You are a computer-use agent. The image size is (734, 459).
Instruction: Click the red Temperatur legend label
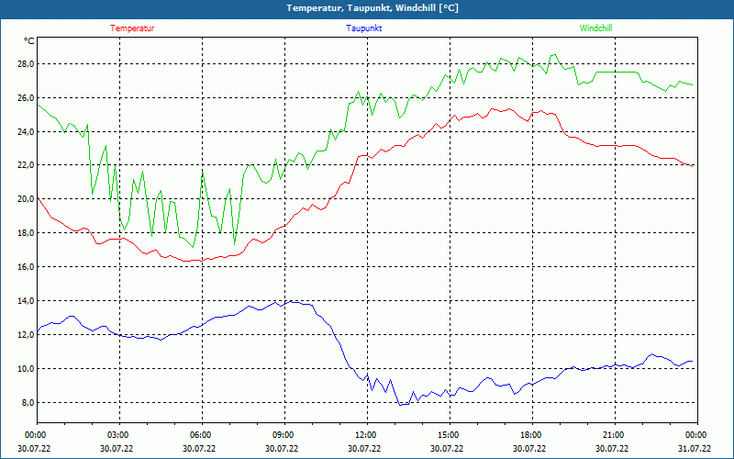pos(132,28)
